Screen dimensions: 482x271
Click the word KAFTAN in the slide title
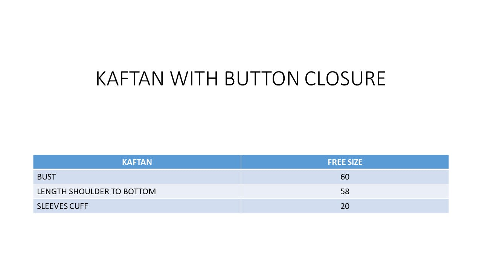[x=130, y=79]
